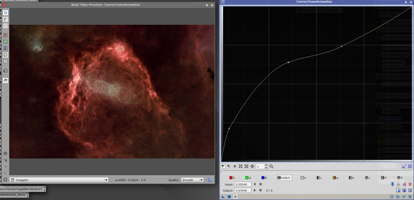The height and width of the screenshot is (200, 414).
Task: Toggle real-time updates in preview window
Action: click(5, 13)
